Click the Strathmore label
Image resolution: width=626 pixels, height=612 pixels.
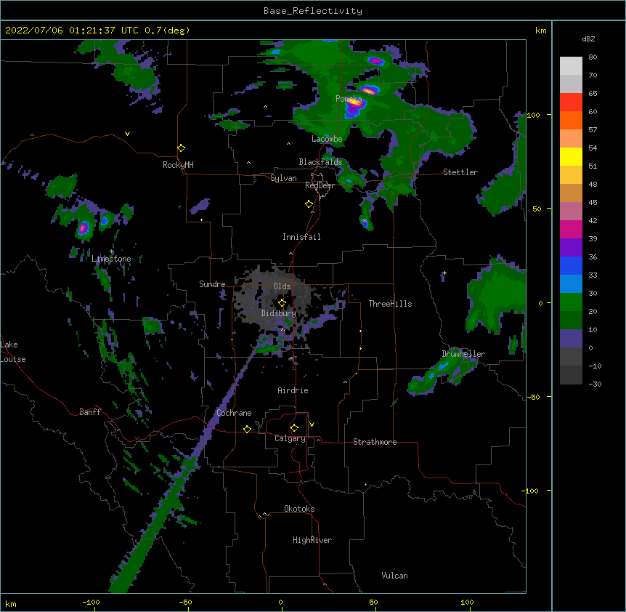click(x=375, y=442)
